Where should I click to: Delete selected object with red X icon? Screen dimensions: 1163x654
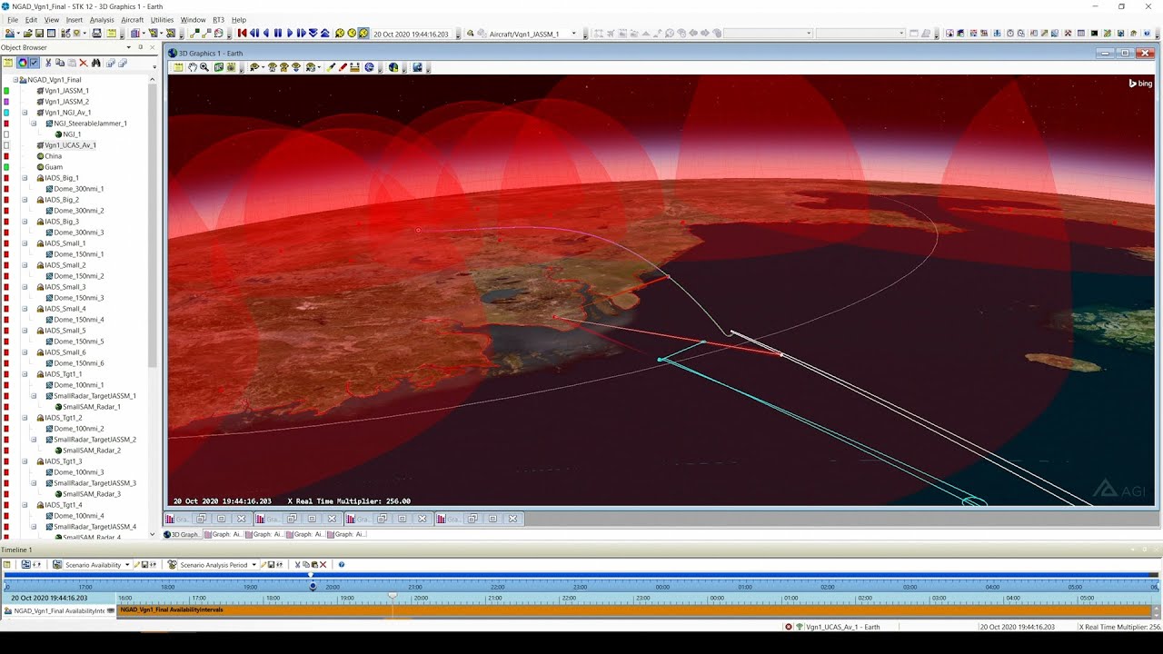84,63
